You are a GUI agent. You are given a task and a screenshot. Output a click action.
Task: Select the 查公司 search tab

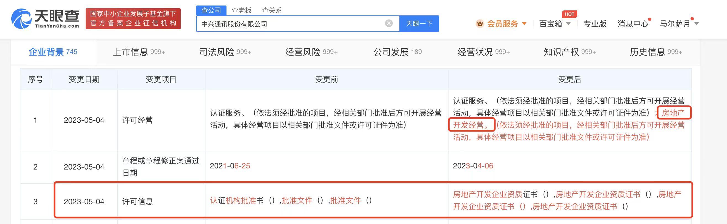(x=211, y=10)
